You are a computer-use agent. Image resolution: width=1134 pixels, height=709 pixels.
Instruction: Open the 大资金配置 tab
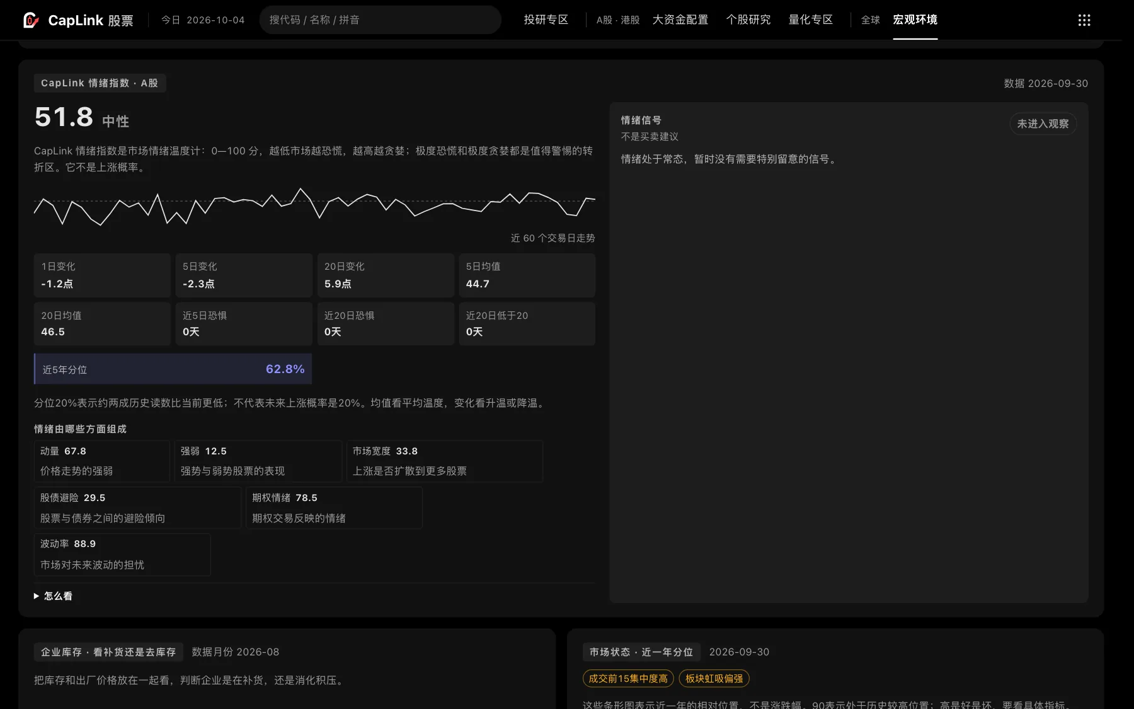pos(680,20)
